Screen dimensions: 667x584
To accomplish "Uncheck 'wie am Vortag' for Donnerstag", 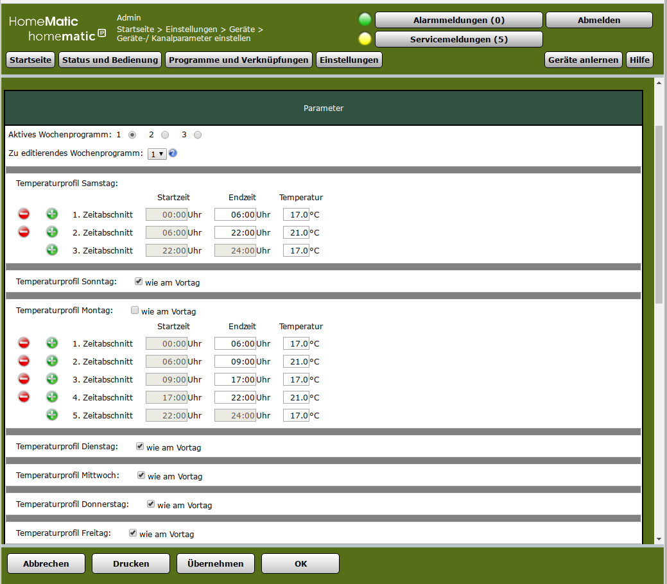I will click(151, 504).
